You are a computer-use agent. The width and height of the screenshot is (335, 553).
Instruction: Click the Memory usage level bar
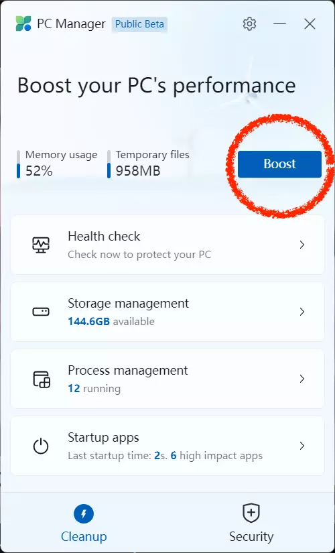18,164
